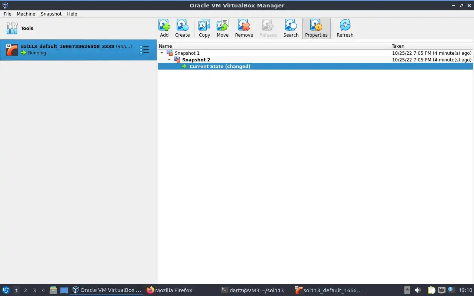The width and height of the screenshot is (474, 296).
Task: Open the Snapshot menu
Action: coord(51,14)
